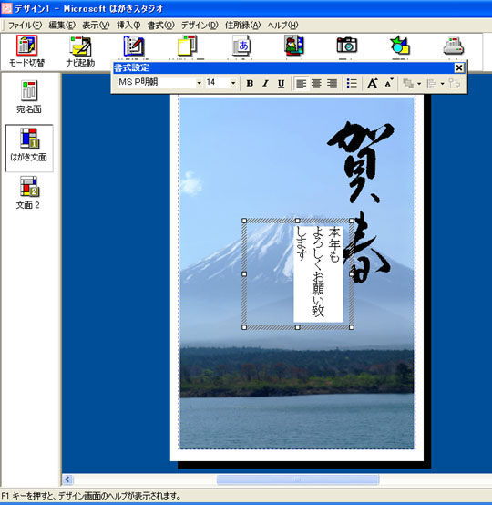
Task: Click the horizontal scrollbar thumb
Action: (298, 479)
